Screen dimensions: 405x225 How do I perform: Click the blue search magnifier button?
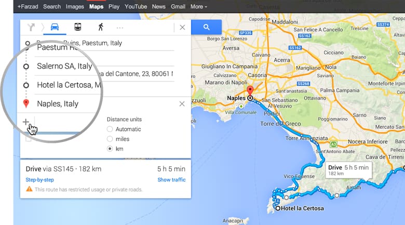point(206,28)
